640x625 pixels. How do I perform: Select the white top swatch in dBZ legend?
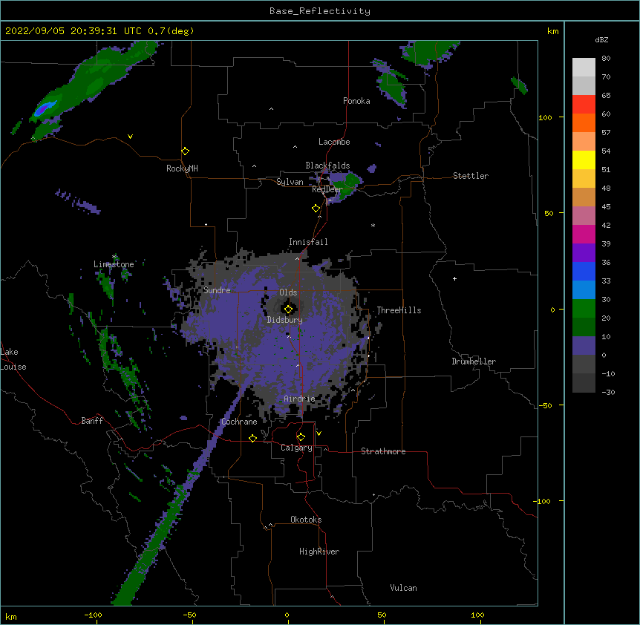point(584,68)
